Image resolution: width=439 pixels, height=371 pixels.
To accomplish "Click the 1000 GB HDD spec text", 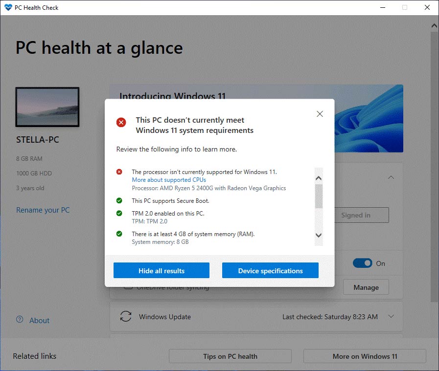I will pos(34,174).
